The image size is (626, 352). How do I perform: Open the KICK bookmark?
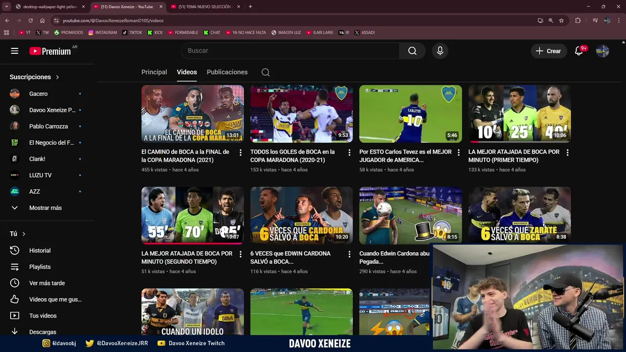pos(155,32)
